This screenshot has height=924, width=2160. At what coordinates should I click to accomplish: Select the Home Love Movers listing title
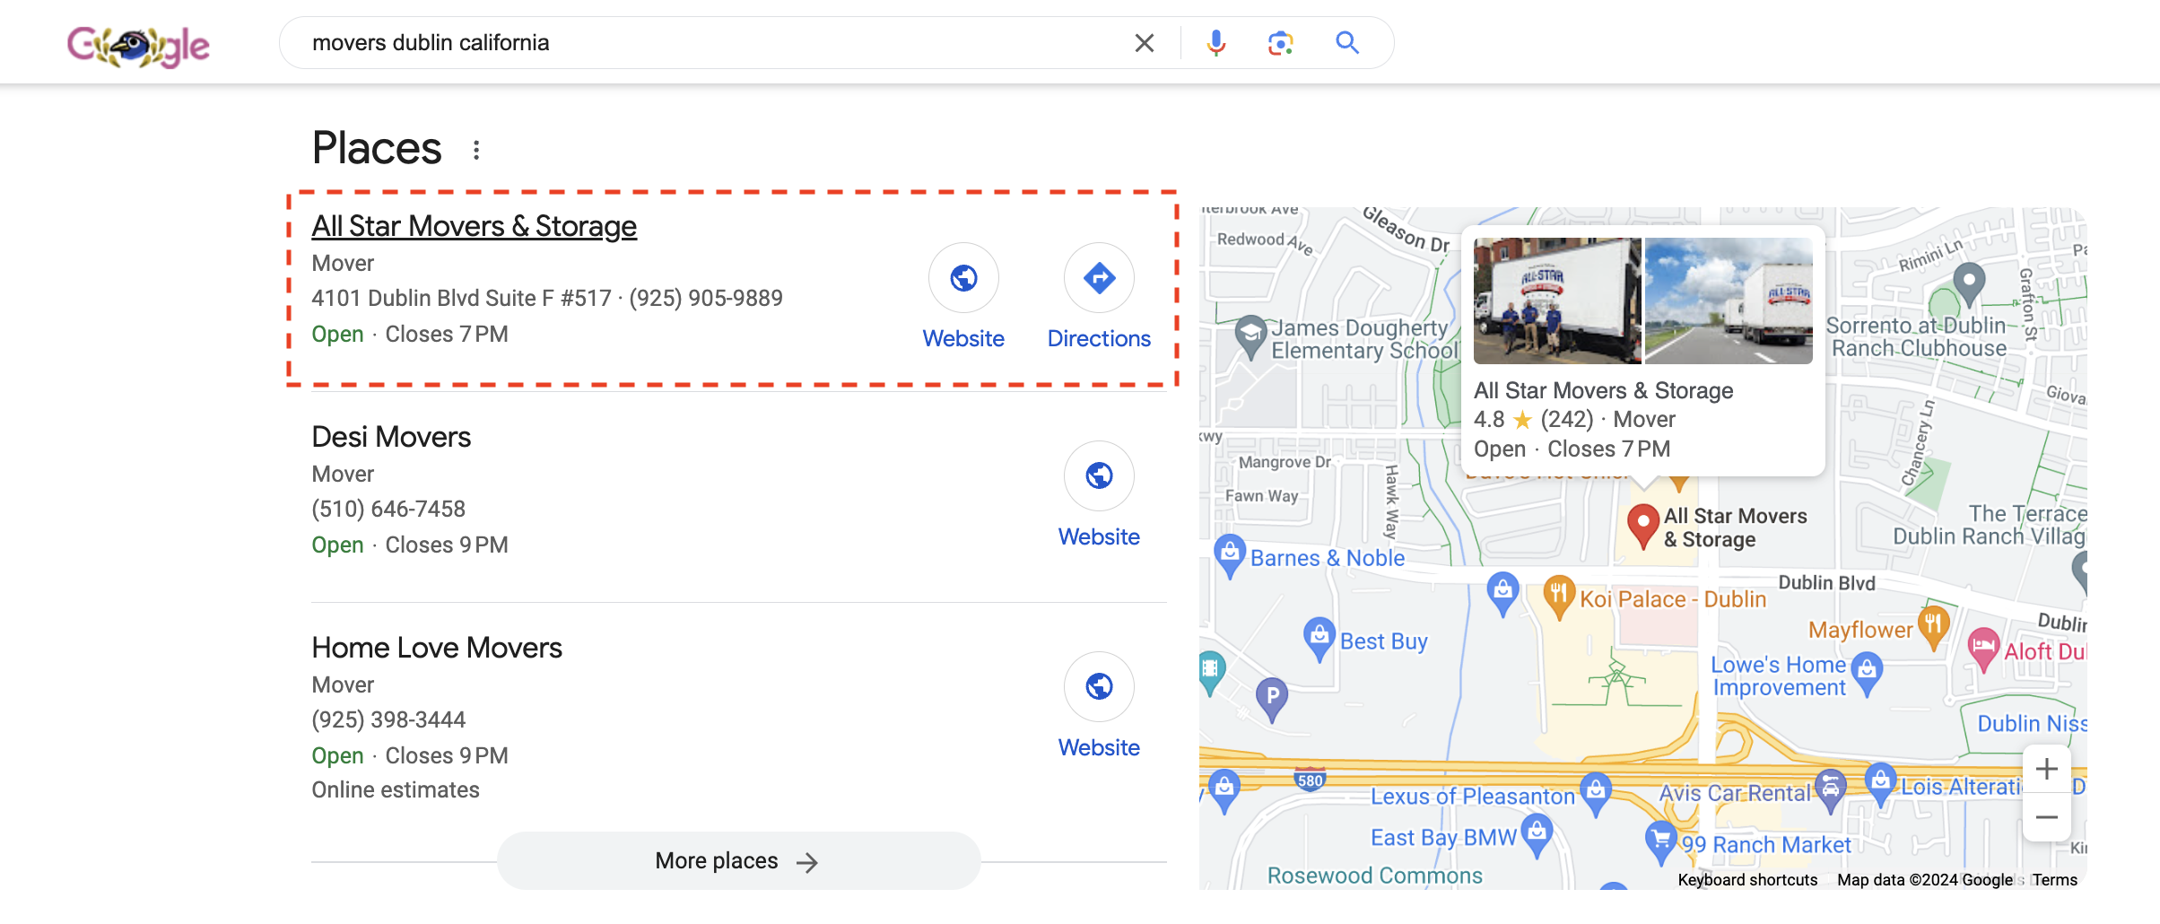[x=437, y=648]
